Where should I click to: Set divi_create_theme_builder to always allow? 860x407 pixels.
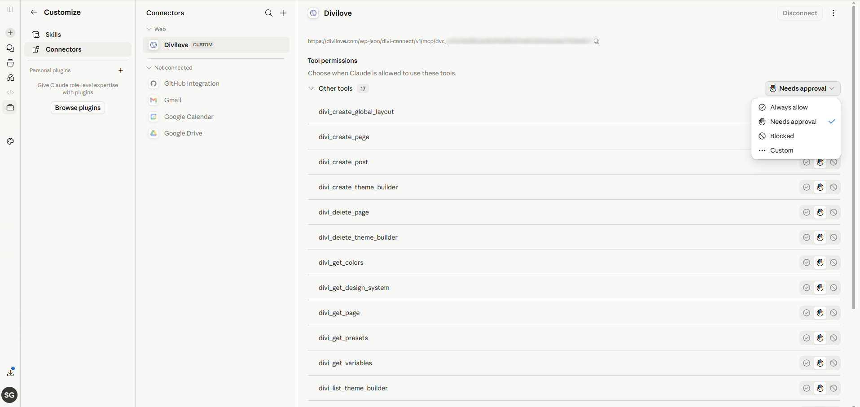coord(807,187)
